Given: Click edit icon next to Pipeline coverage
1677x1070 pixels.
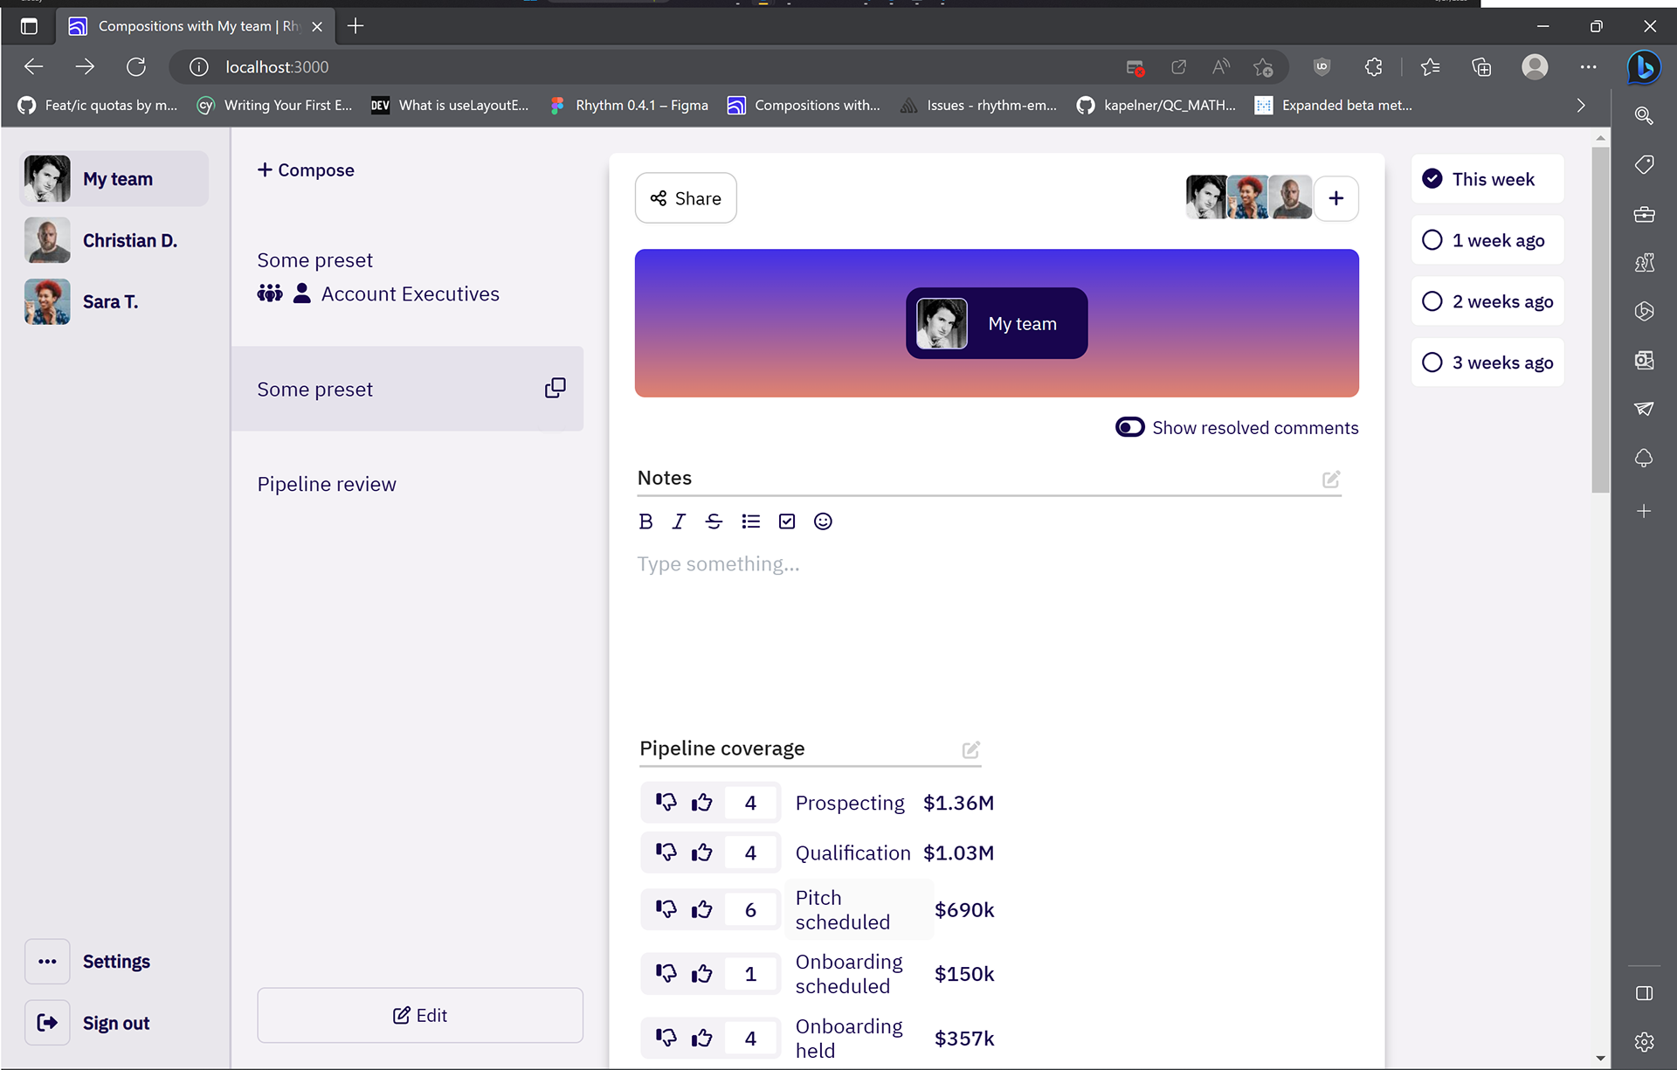Looking at the screenshot, I should coord(970,749).
